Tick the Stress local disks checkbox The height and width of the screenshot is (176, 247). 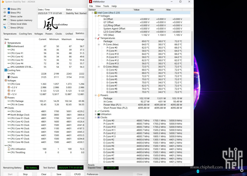(9, 24)
